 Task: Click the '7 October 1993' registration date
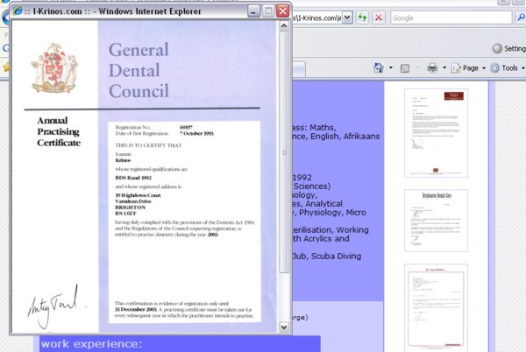click(196, 133)
